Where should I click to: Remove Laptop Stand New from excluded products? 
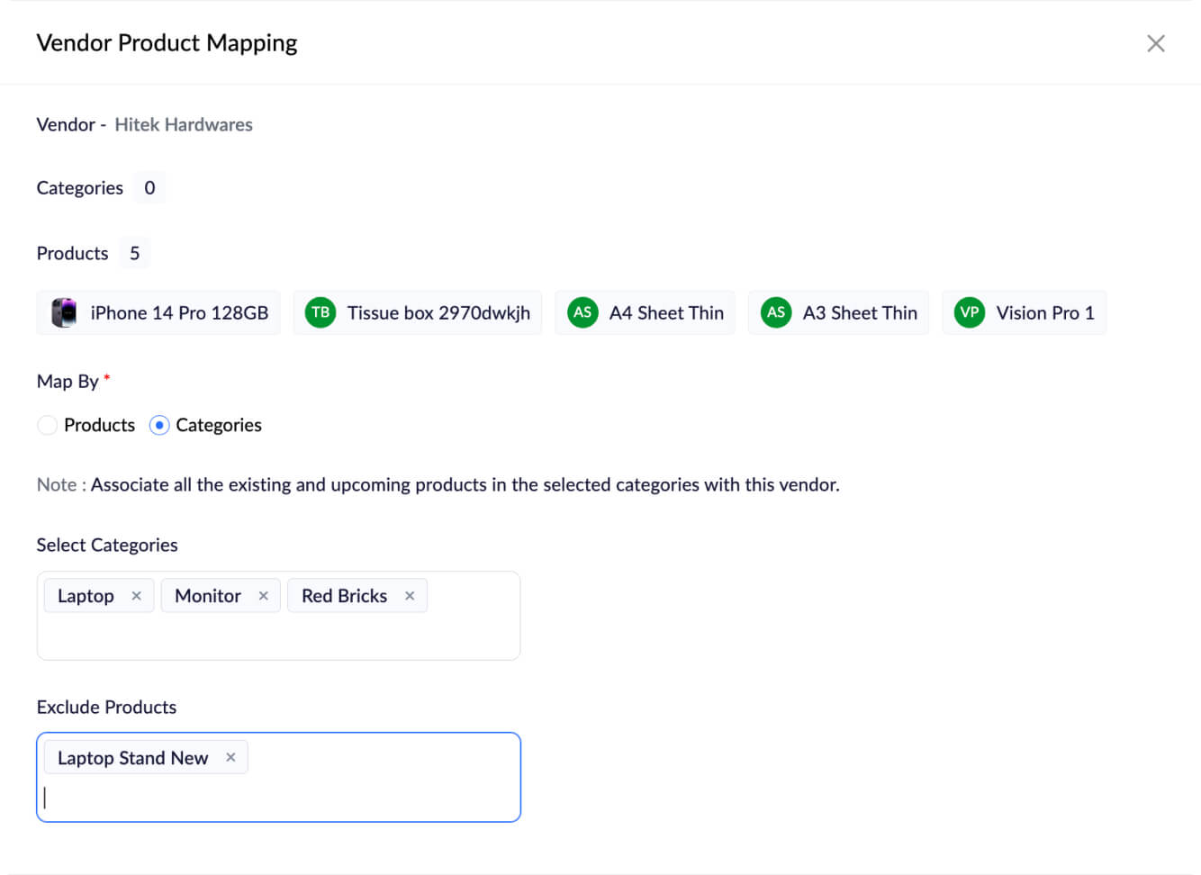click(x=230, y=758)
